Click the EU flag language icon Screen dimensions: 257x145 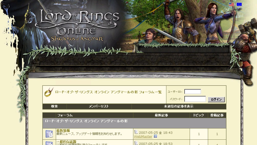[x=239, y=4]
